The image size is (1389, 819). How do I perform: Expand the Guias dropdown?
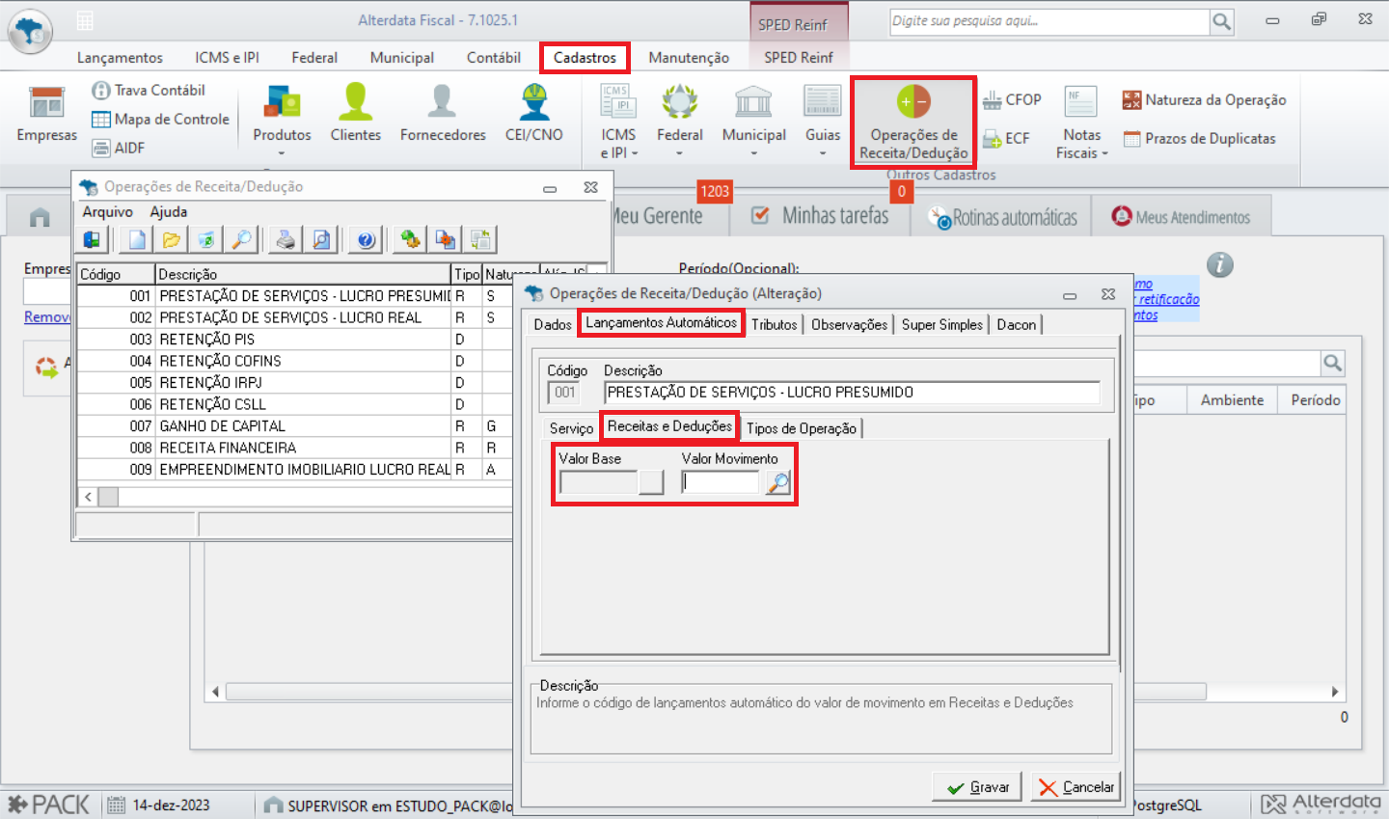[823, 153]
